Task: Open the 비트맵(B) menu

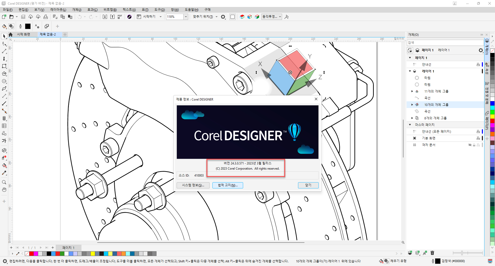Action: (110, 10)
